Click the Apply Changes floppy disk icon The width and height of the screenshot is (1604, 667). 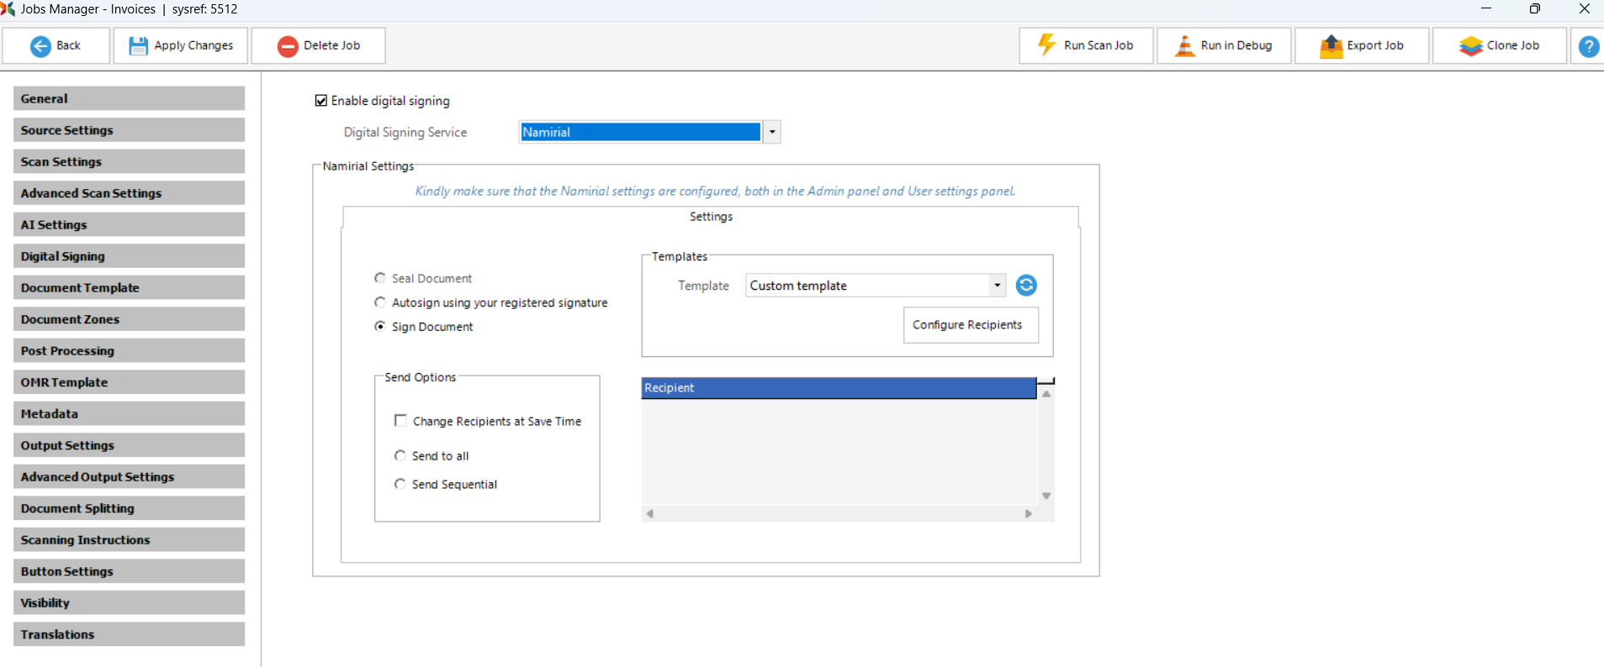[138, 46]
